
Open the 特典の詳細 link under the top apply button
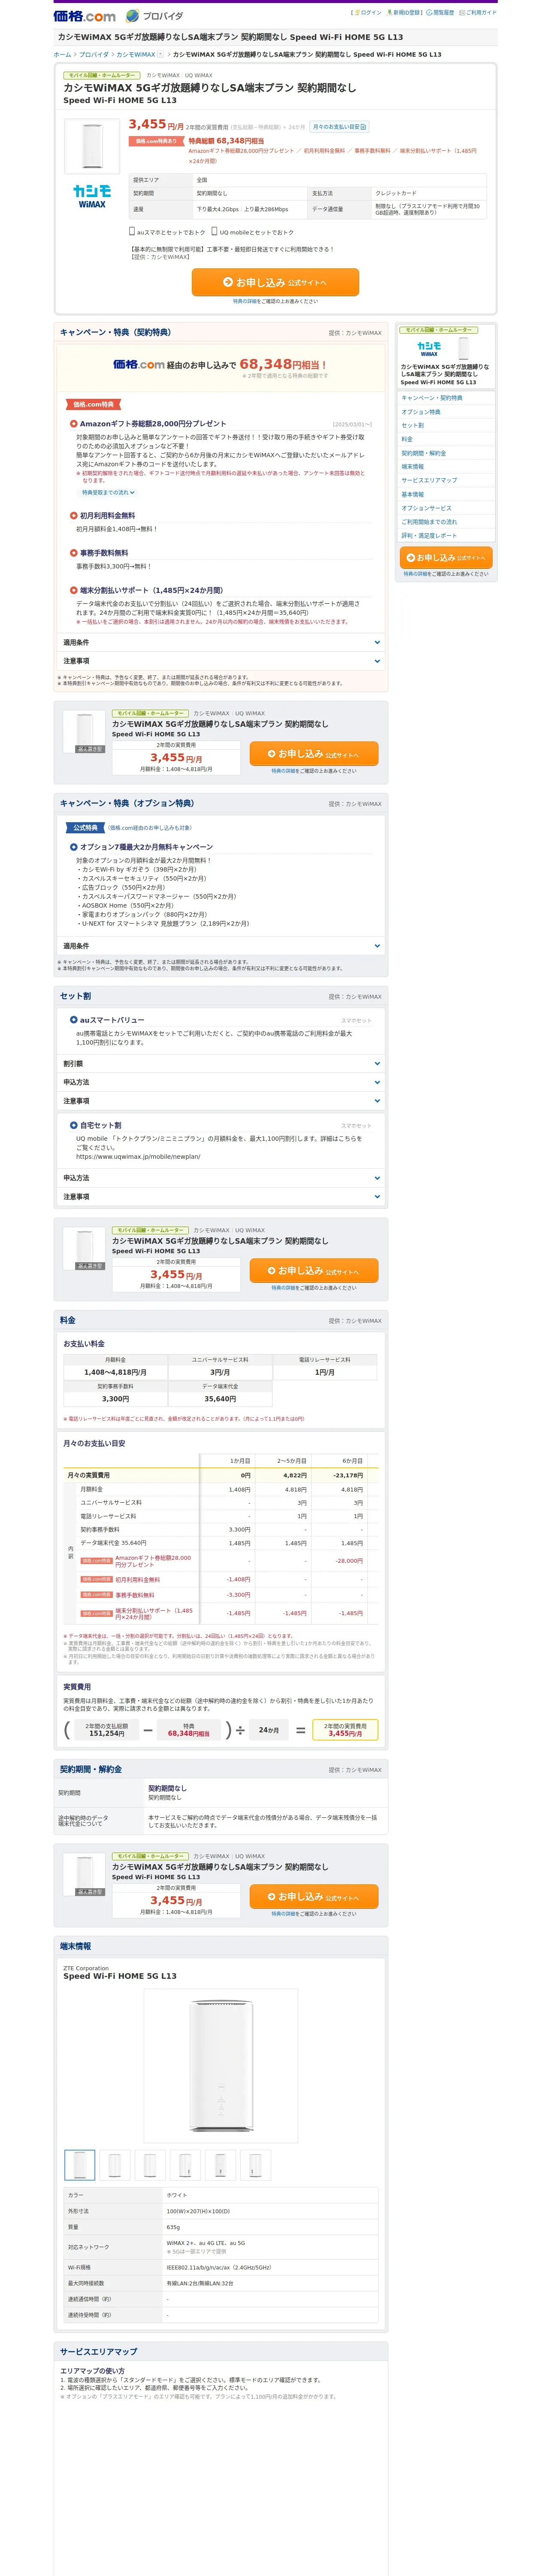[246, 301]
